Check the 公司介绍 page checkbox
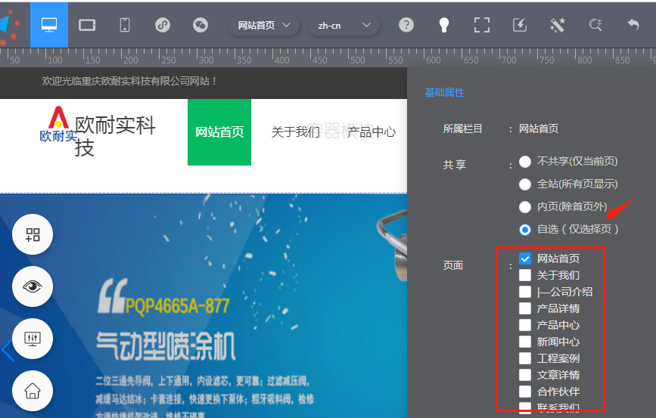 coord(525,292)
